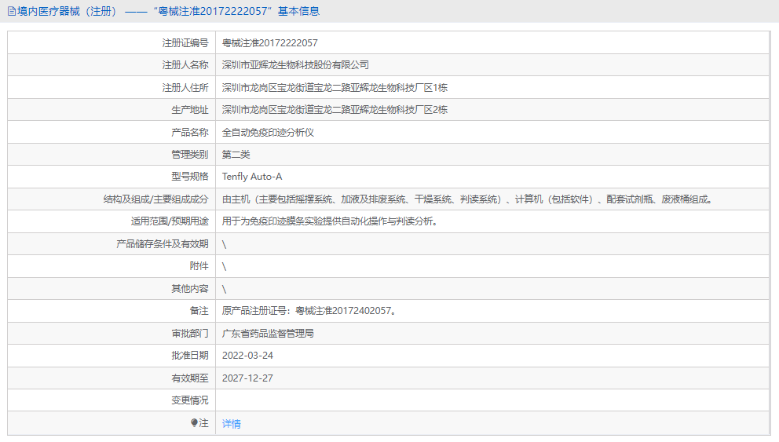
Task: Click the 其他内容 label
Action: 190,289
